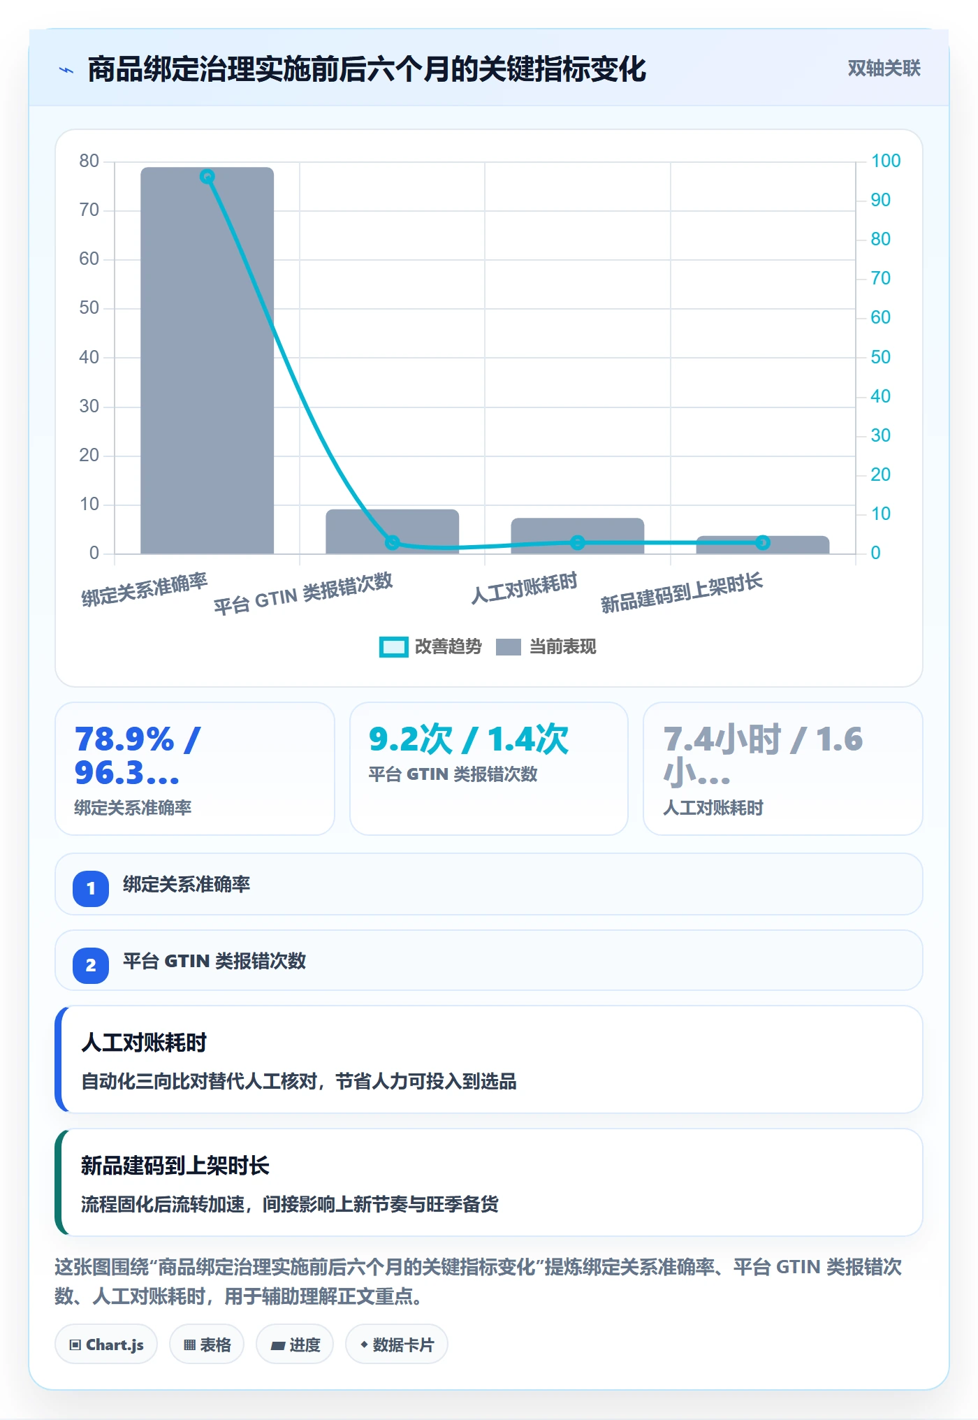Image resolution: width=978 pixels, height=1420 pixels.
Task: Click the left axis value 80
Action: coord(89,161)
